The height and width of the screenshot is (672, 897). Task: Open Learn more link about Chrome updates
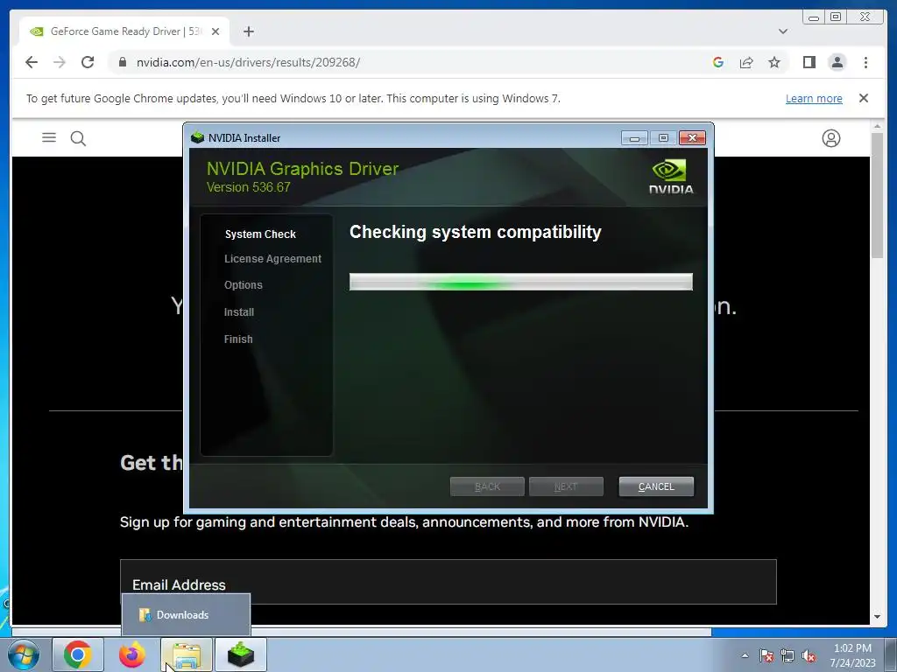click(814, 98)
